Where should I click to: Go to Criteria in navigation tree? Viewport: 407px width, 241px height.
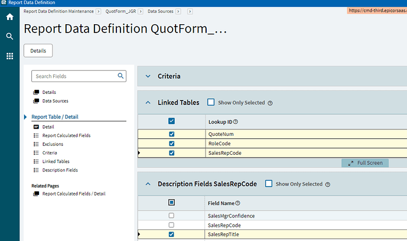50,153
